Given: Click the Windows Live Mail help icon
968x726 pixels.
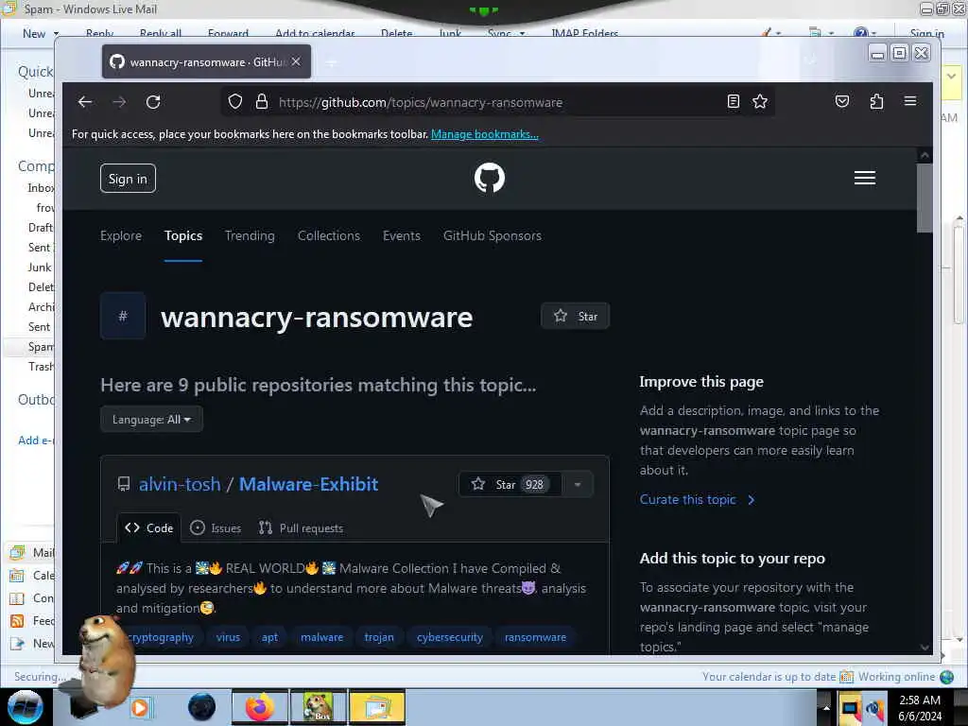Looking at the screenshot, I should click(x=860, y=33).
